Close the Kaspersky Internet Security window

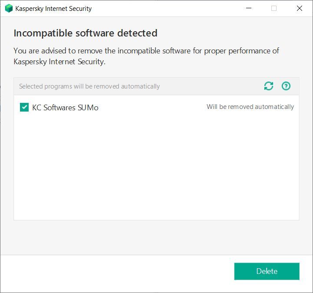click(299, 8)
